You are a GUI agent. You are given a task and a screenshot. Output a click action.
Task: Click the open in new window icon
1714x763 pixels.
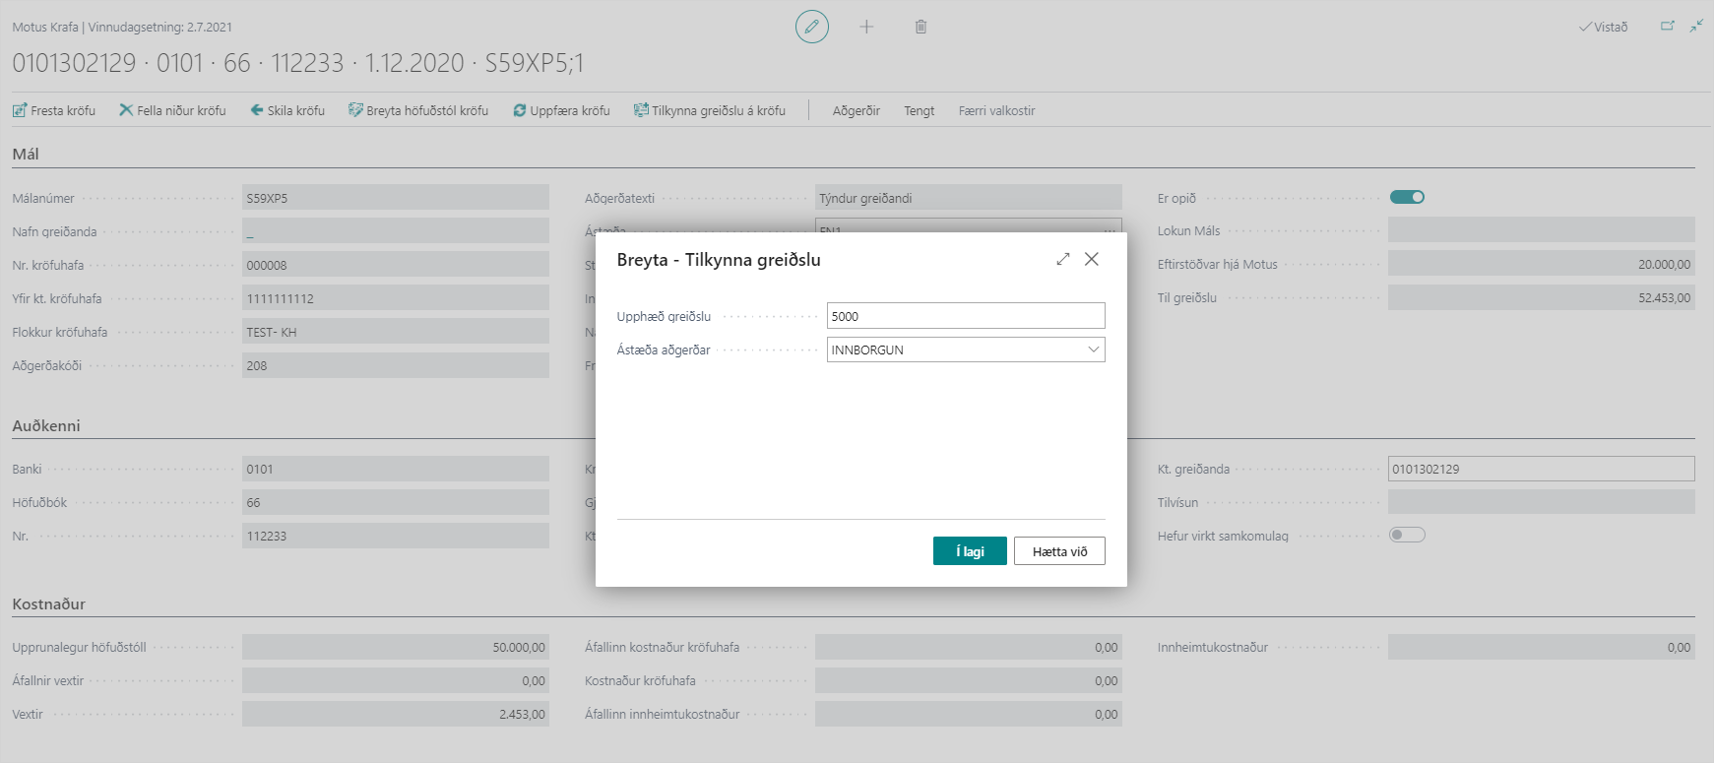coord(1667,27)
